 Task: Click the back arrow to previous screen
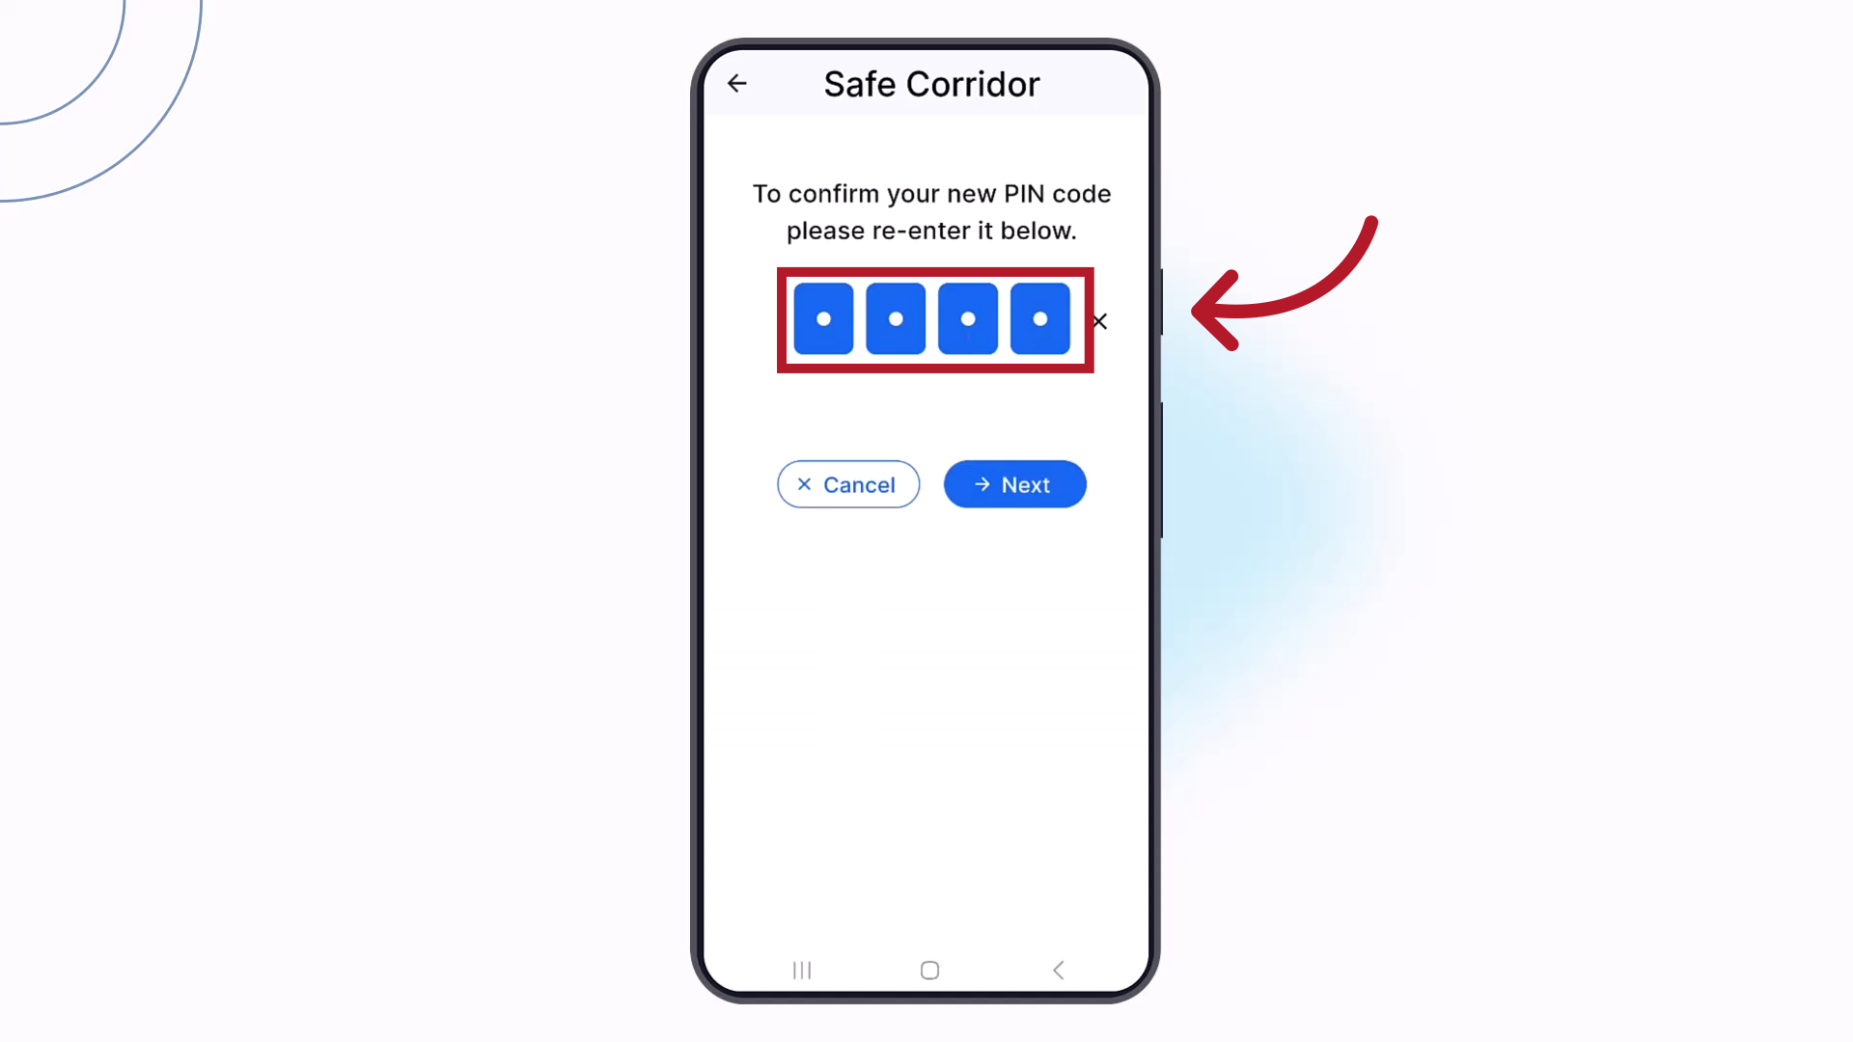[737, 83]
